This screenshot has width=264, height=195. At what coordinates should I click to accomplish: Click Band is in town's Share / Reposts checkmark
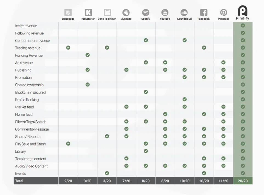(x=107, y=136)
